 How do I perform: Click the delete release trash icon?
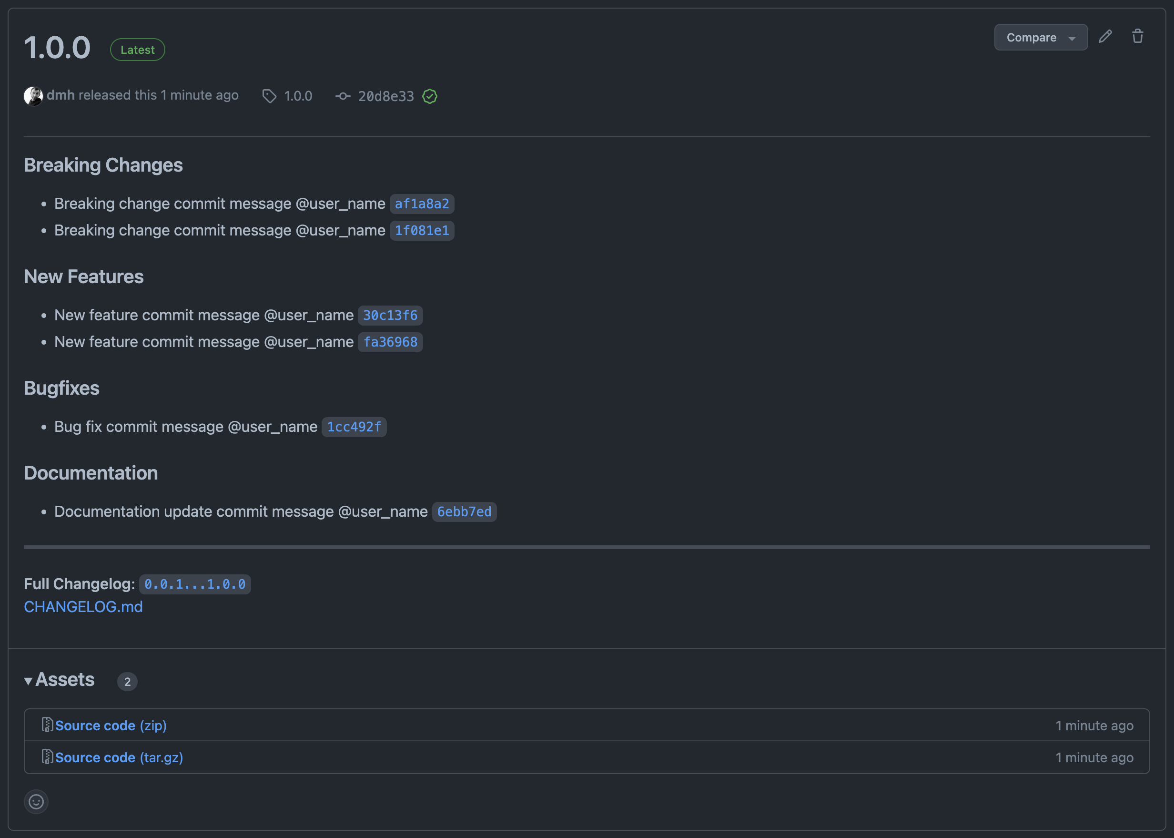(x=1138, y=36)
